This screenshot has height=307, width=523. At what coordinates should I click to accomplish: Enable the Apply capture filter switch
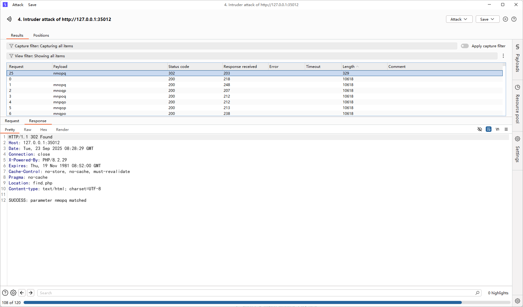[x=465, y=46]
